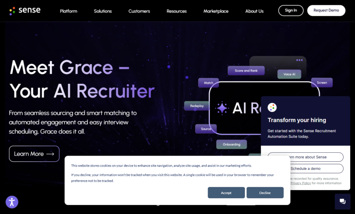Click the Sense avatar in chat popup
The height and width of the screenshot is (214, 355).
coord(272,107)
